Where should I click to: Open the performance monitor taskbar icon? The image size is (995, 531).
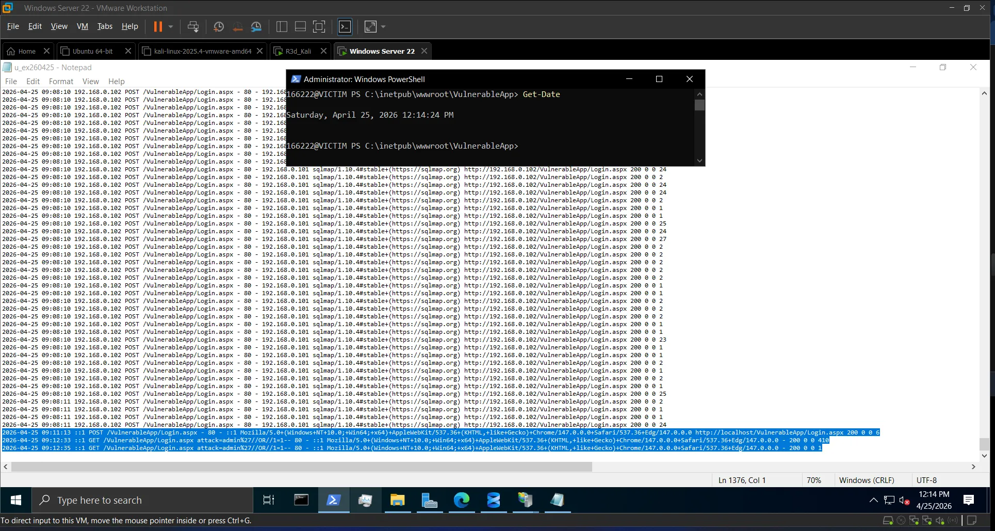tap(365, 500)
